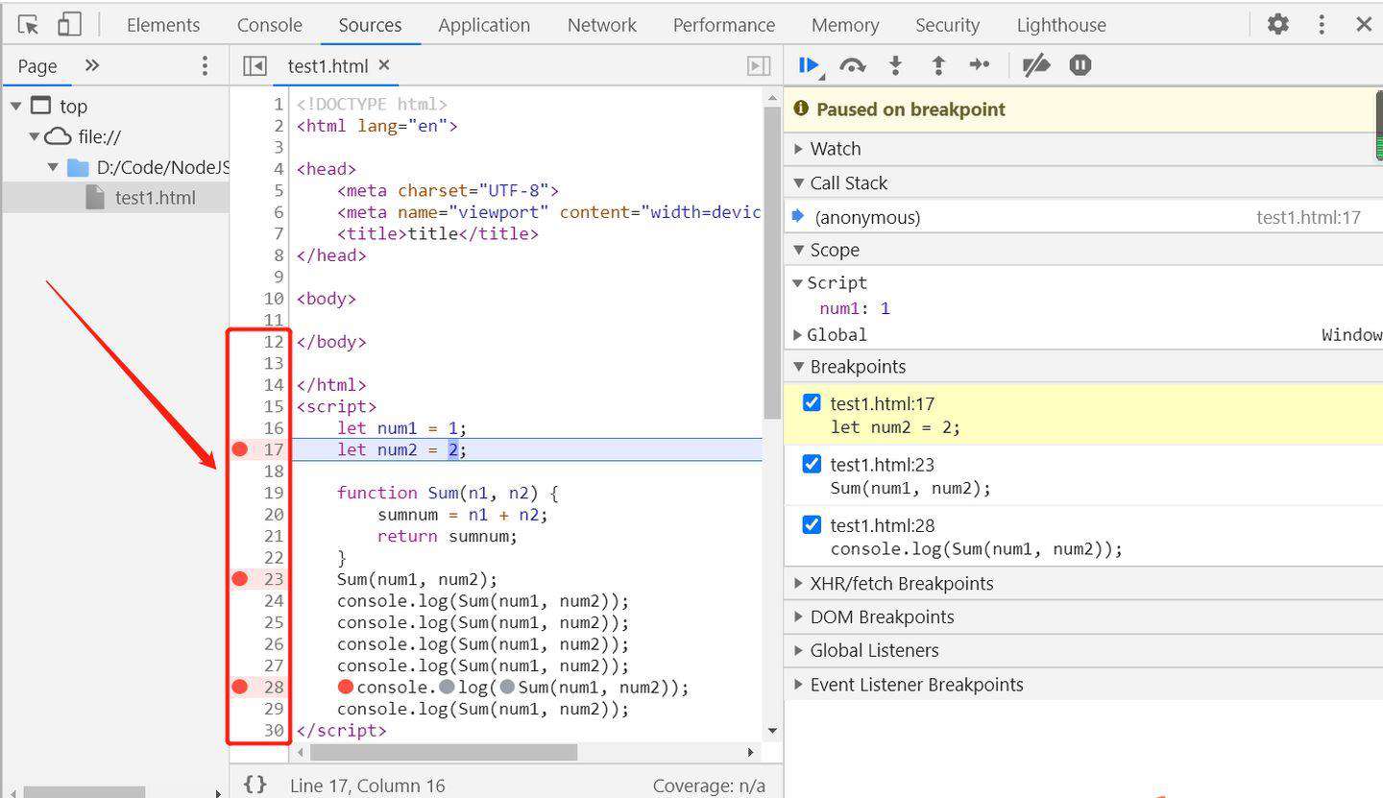Open the Network tab
1383x798 pixels.
click(602, 25)
